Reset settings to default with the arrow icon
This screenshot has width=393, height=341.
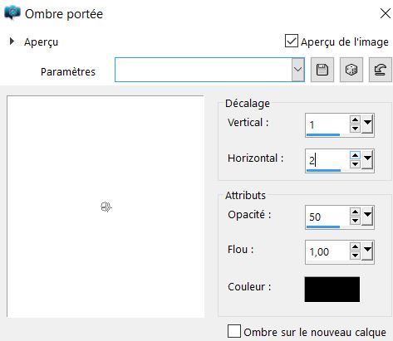tap(381, 70)
